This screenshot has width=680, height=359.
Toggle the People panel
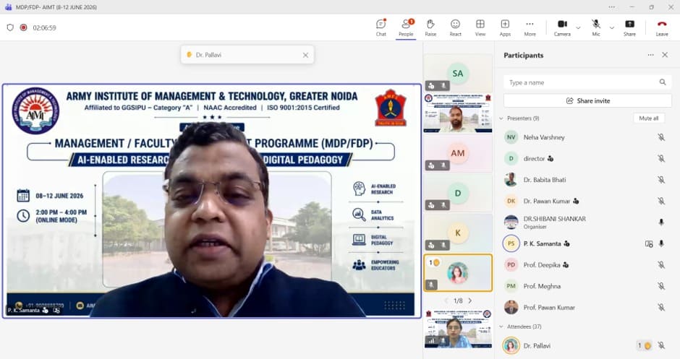tap(406, 27)
